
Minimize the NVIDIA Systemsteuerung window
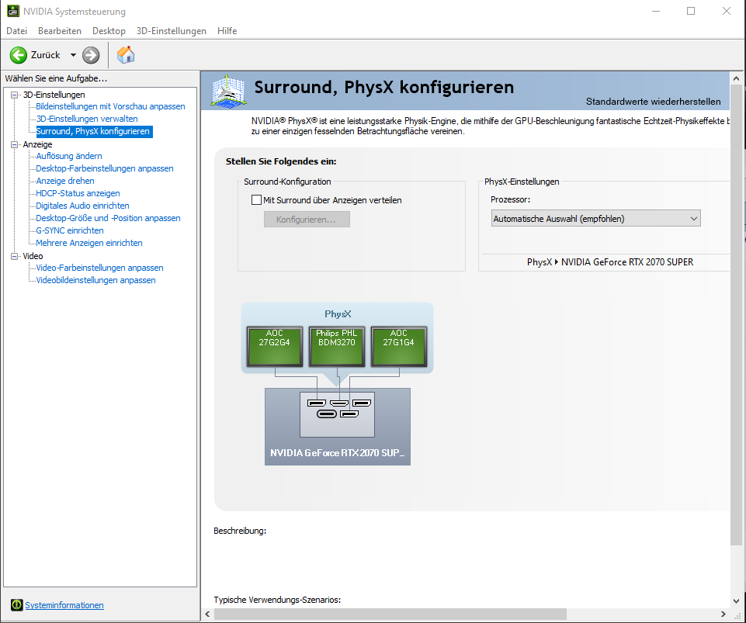point(656,11)
